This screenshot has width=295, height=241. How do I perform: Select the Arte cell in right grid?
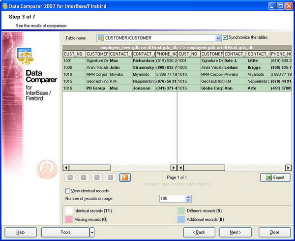(259, 88)
